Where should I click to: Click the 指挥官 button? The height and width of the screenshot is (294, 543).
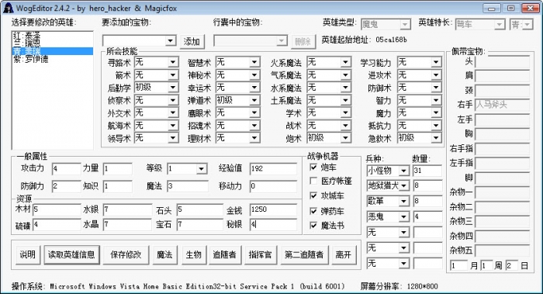coord(261,255)
